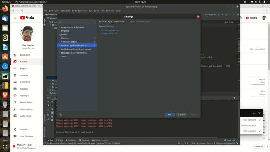Image resolution: width=270 pixels, height=152 pixels.
Task: Open the help icon in Settings dialog
Action: click(x=60, y=114)
